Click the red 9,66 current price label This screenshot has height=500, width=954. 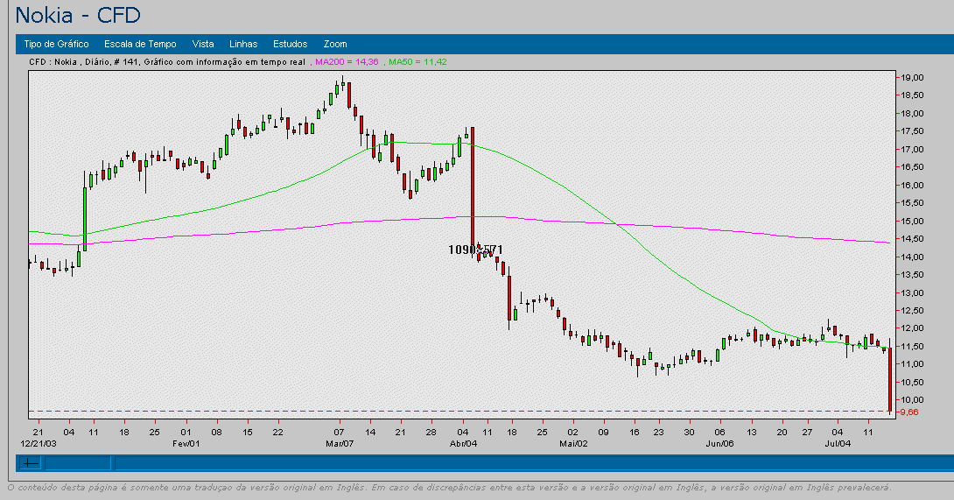[909, 412]
